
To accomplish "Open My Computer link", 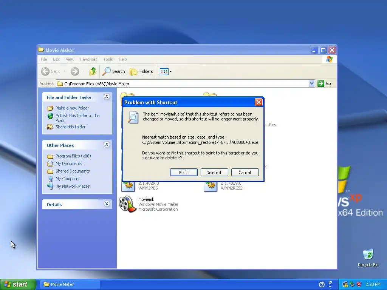I will point(68,179).
